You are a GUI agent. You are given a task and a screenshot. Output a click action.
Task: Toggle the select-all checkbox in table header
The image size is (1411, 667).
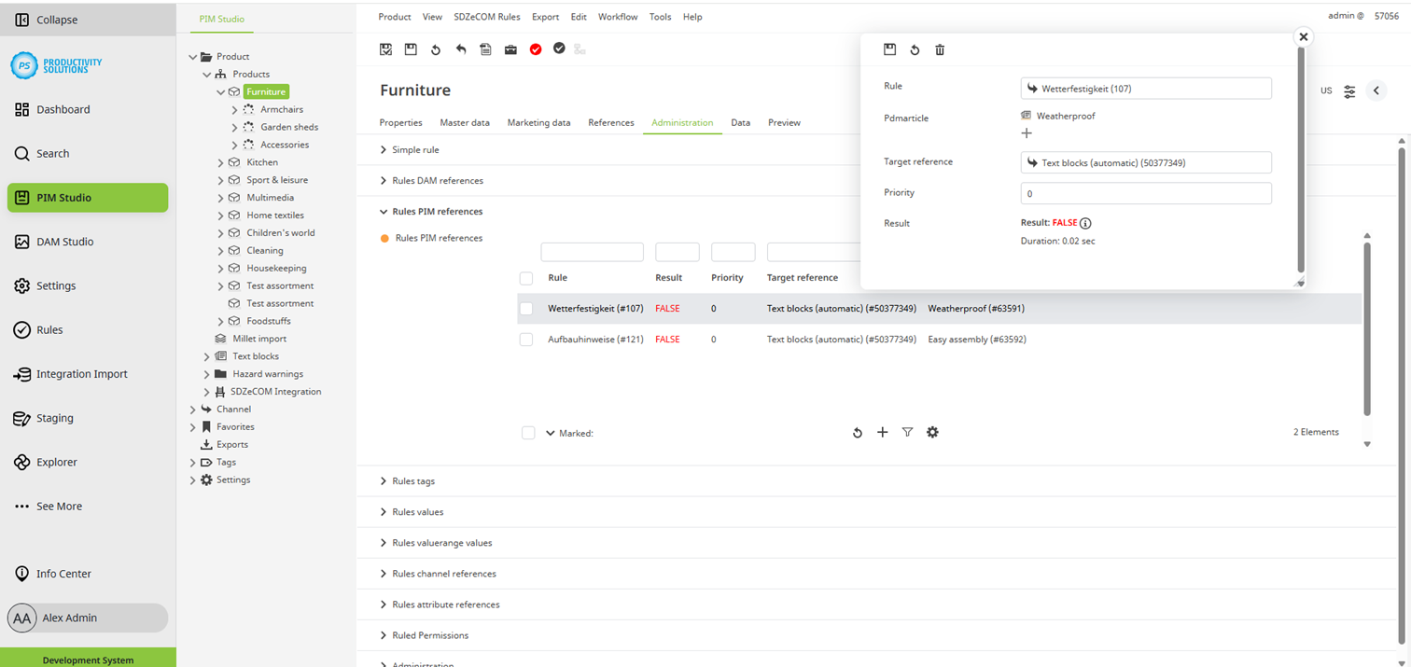click(x=526, y=278)
